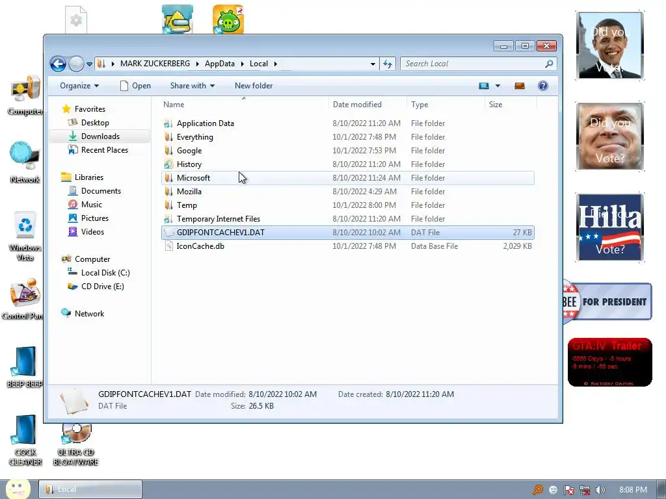
Task: Open Libraries in the navigation pane
Action: click(83, 177)
